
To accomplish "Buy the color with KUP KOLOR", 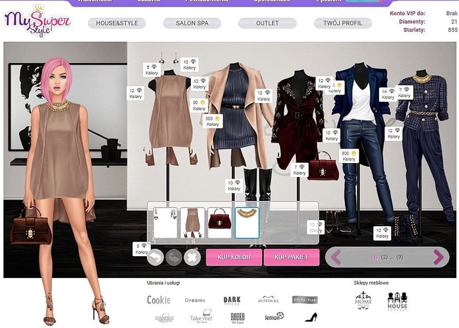I will [x=234, y=257].
